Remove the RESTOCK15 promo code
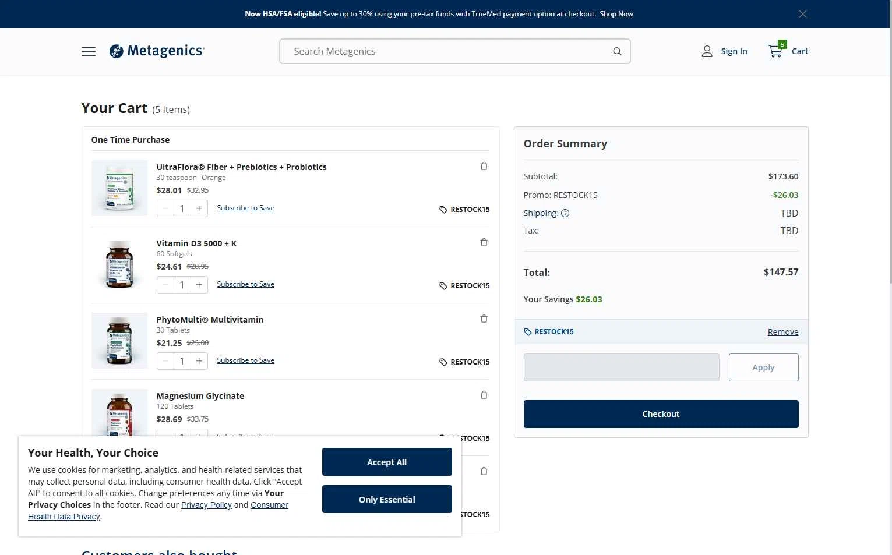 point(782,332)
